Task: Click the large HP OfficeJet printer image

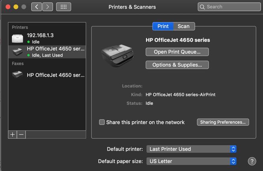Action: click(118, 56)
